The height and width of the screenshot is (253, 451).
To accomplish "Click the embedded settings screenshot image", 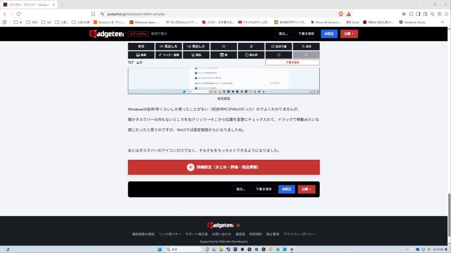I will pyautogui.click(x=224, y=81).
